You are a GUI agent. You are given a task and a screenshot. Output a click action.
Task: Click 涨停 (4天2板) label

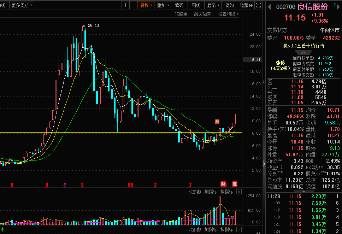pos(280,65)
